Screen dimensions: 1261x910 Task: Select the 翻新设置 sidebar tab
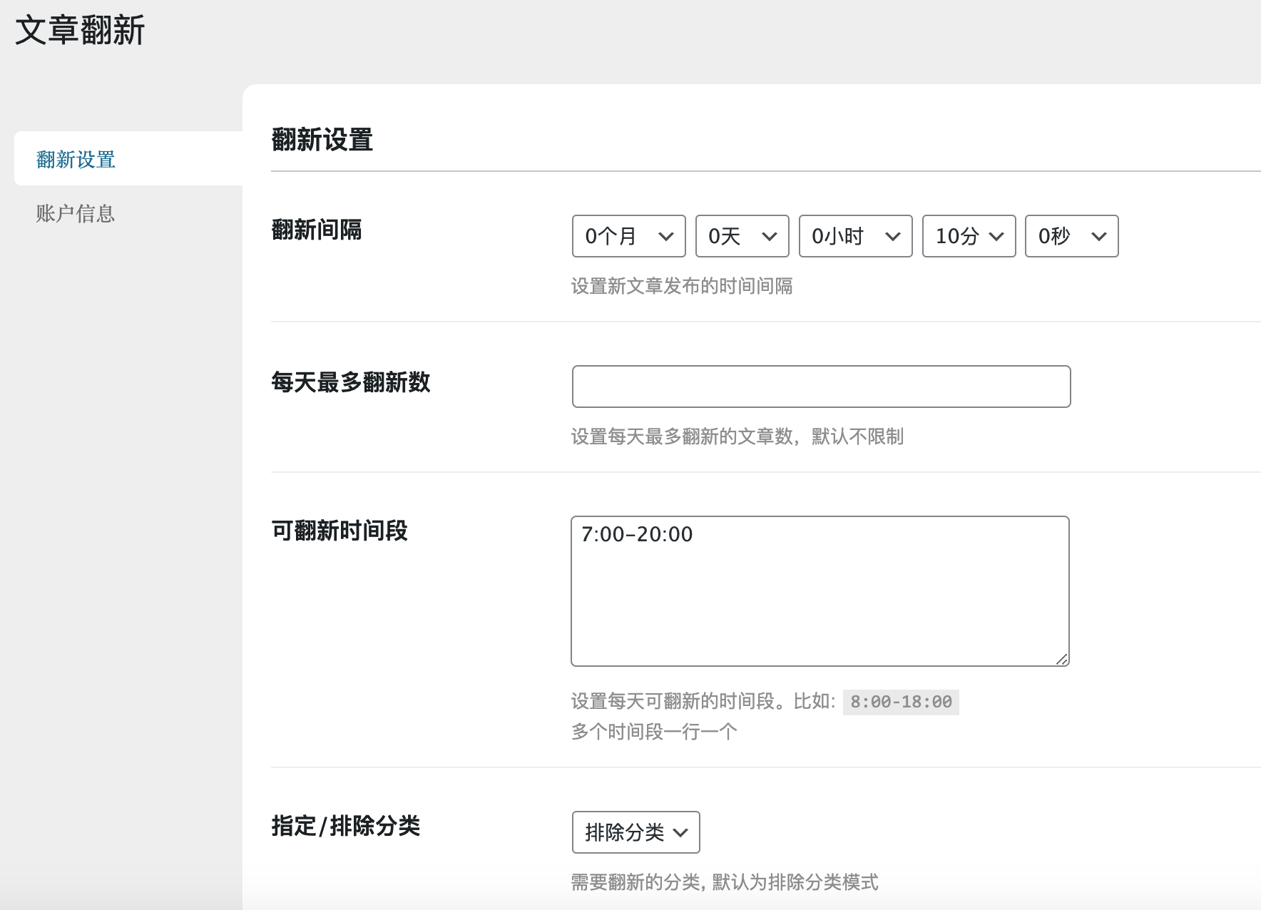74,159
